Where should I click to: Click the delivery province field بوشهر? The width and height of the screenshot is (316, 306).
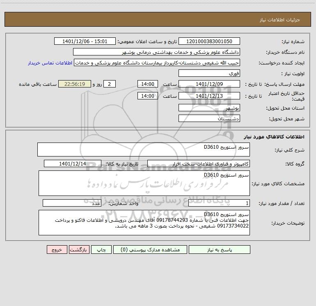point(209,108)
